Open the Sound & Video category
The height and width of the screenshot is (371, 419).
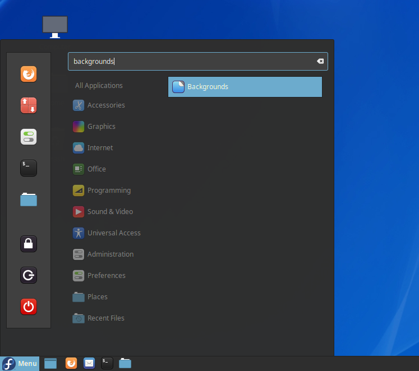[x=110, y=212]
